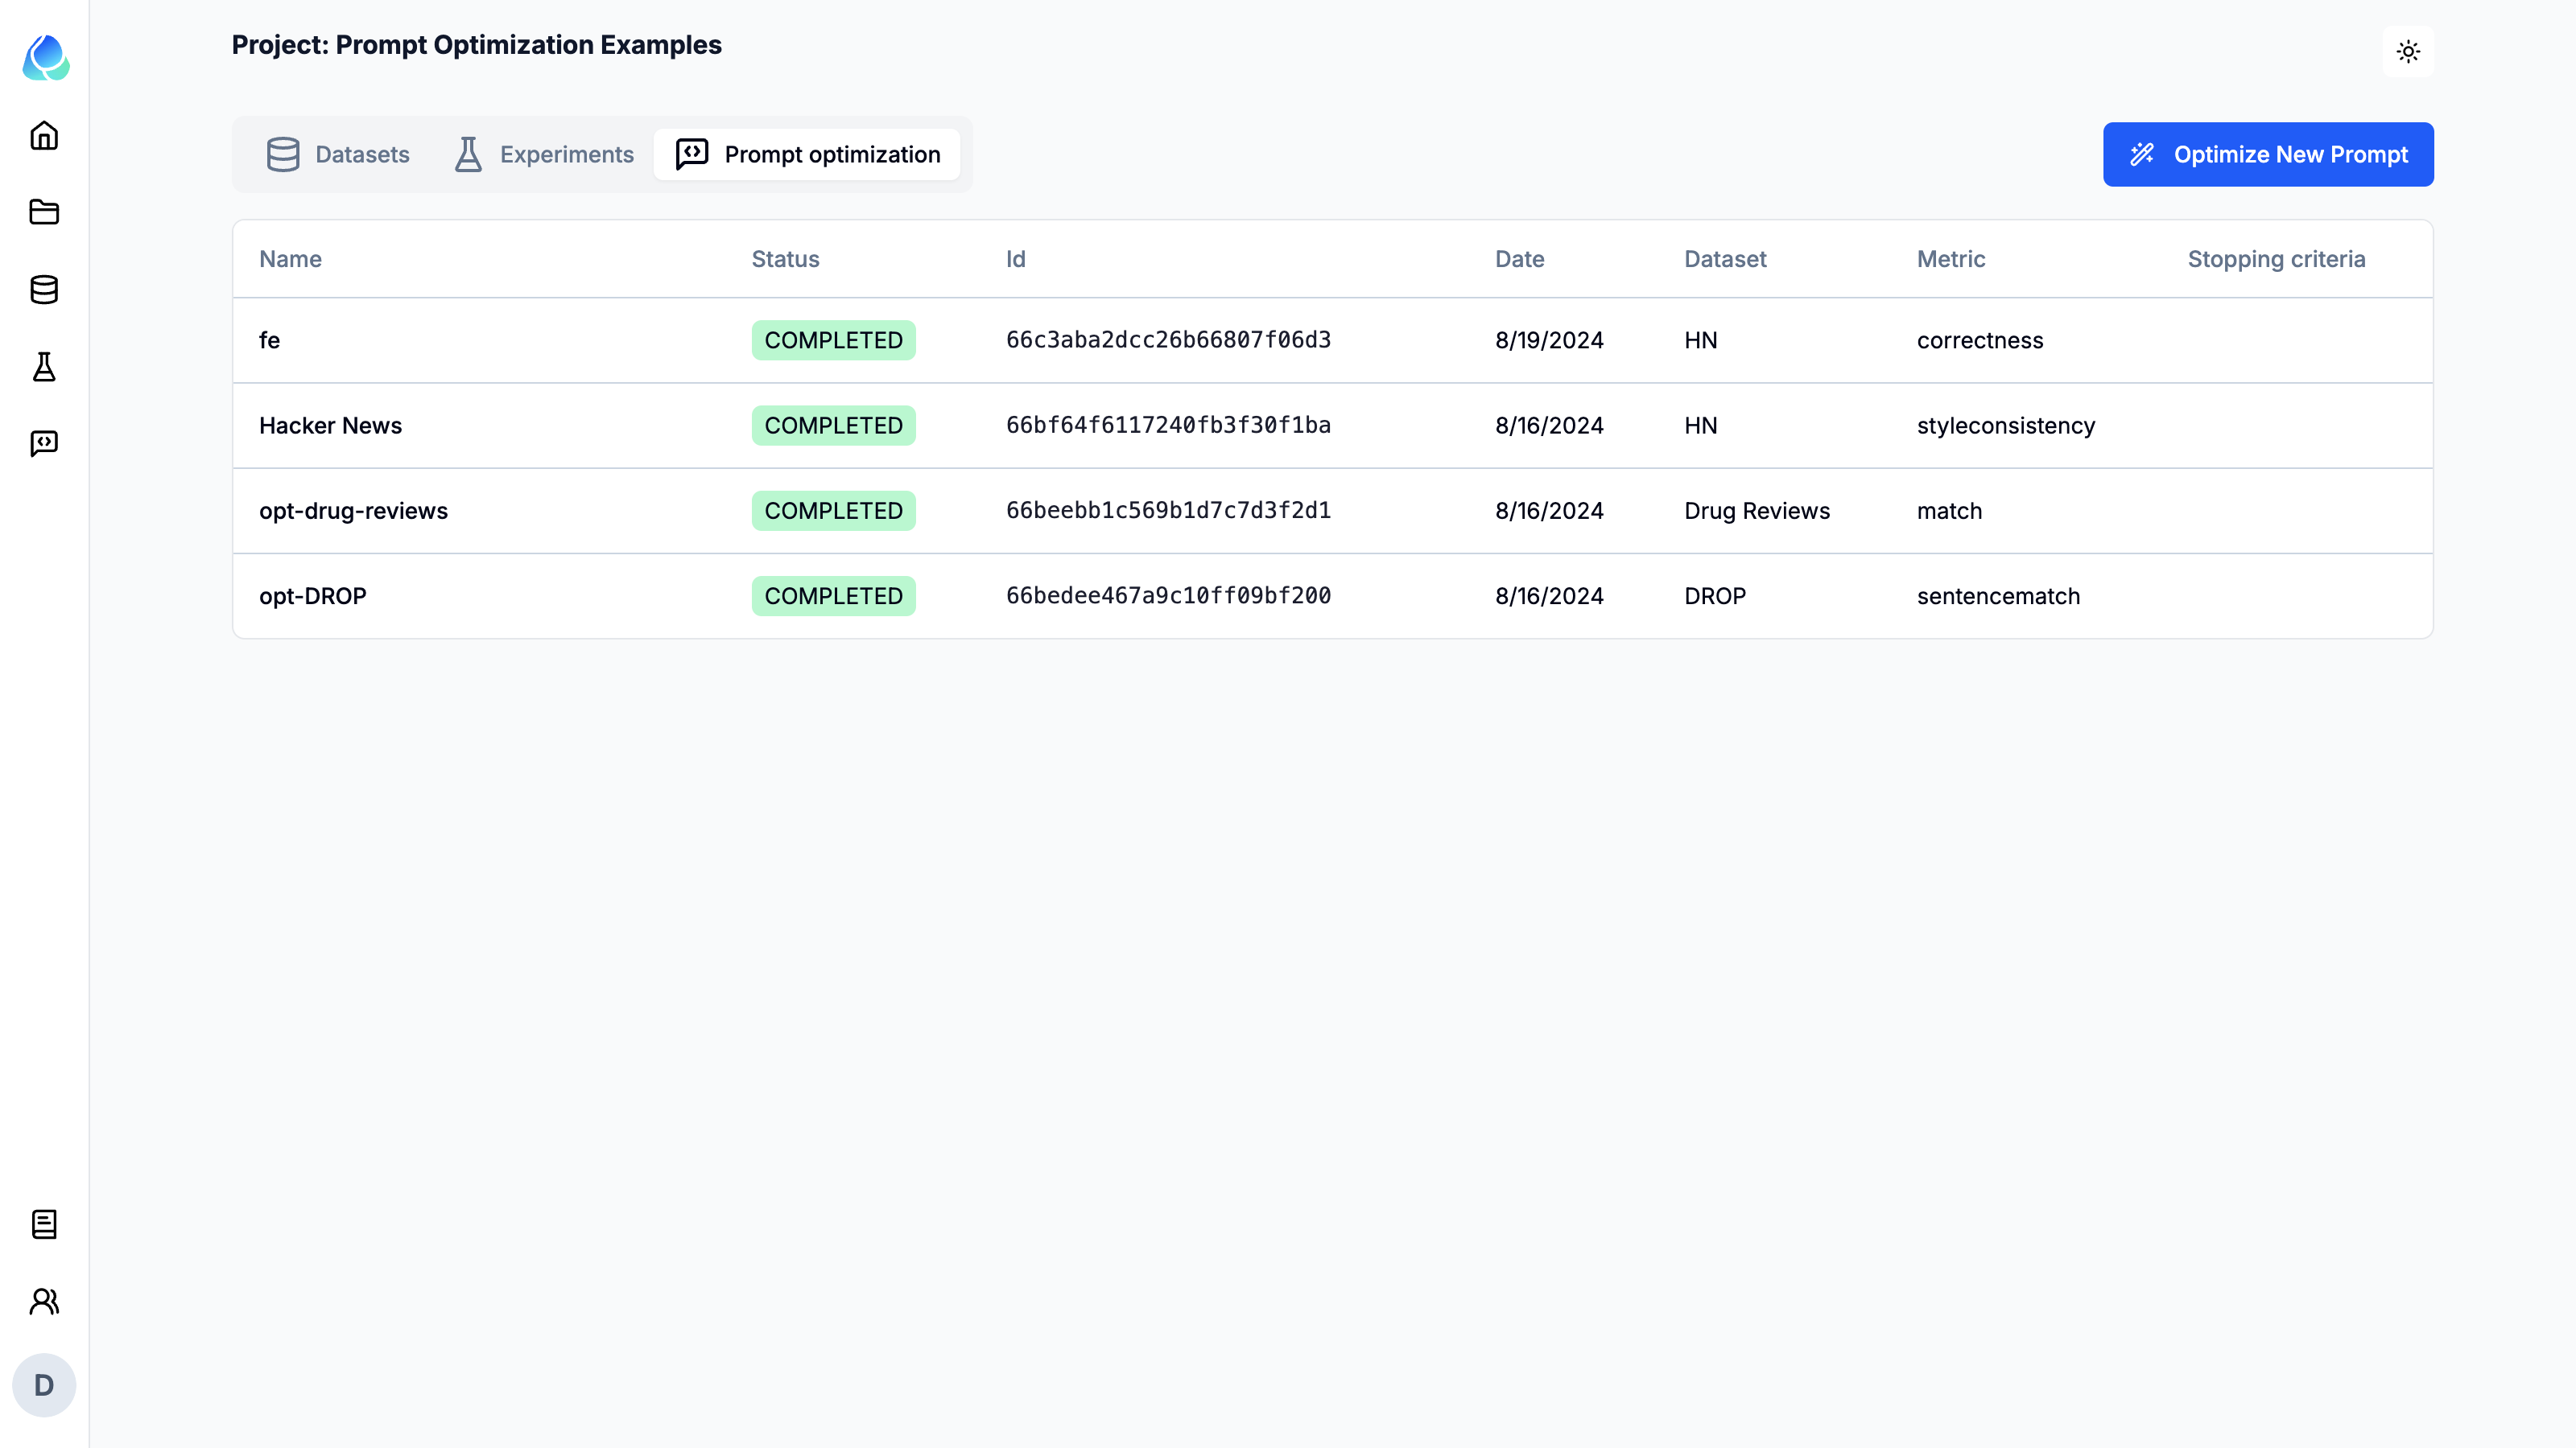Viewport: 2576px width, 1448px height.
Task: Click the styleconsistency metric cell
Action: click(2005, 425)
